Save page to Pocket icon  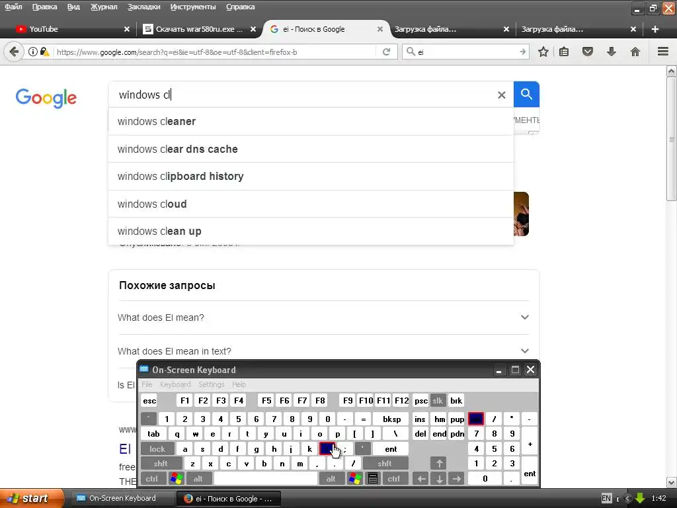pos(588,52)
